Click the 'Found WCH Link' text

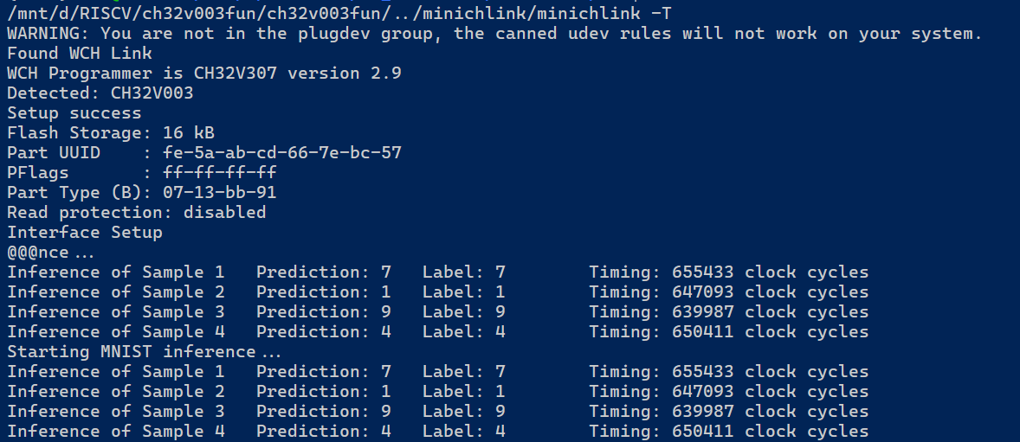coord(80,54)
